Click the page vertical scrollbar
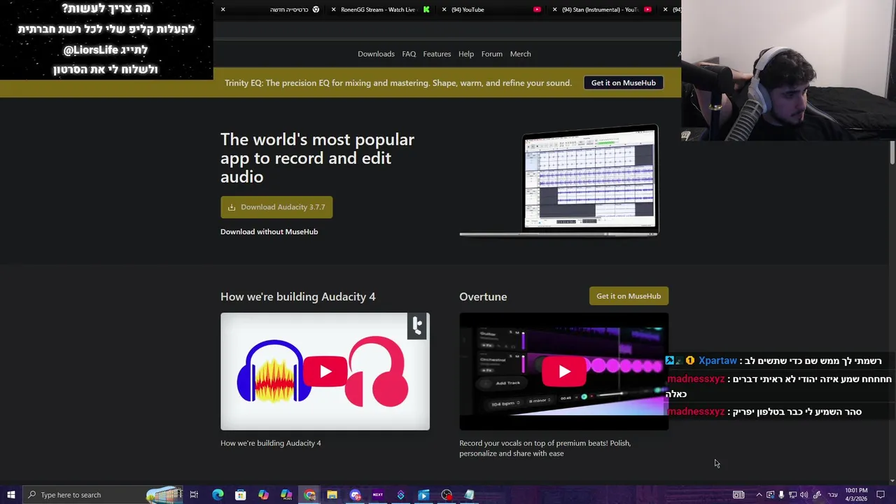The image size is (896, 504). [x=892, y=153]
